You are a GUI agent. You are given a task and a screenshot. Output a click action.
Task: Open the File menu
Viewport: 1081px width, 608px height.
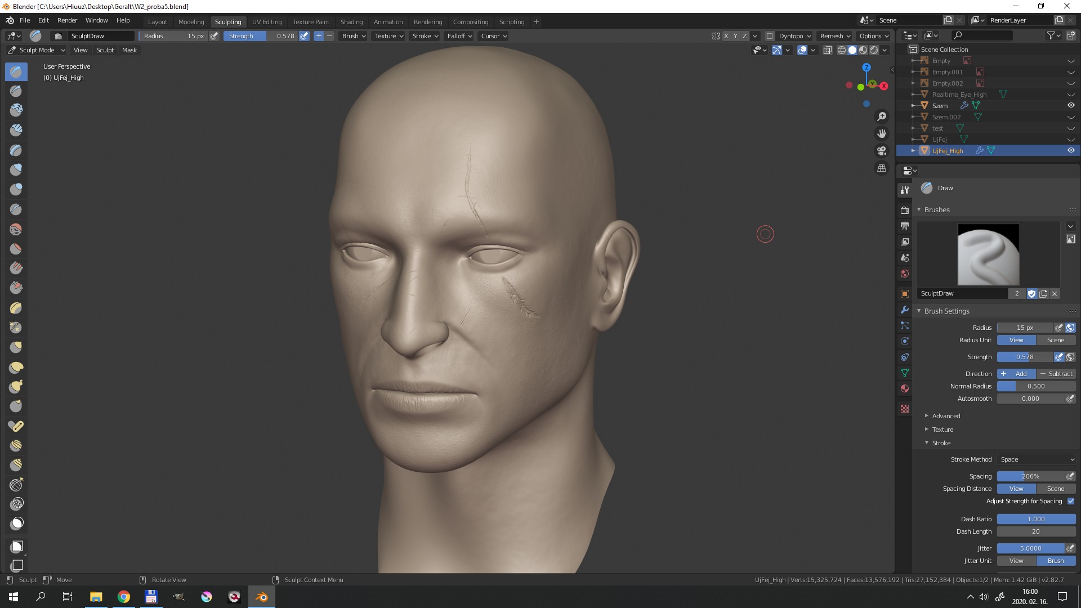25,20
